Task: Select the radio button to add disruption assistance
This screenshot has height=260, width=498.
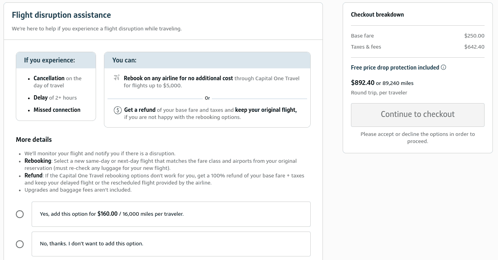Action: point(20,214)
